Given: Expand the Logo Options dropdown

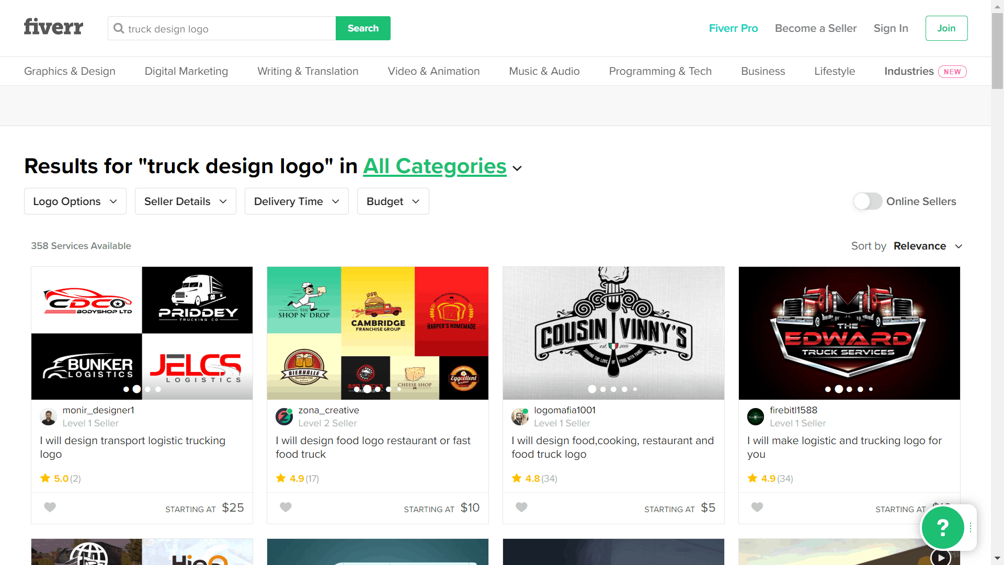Looking at the screenshot, I should (x=75, y=201).
